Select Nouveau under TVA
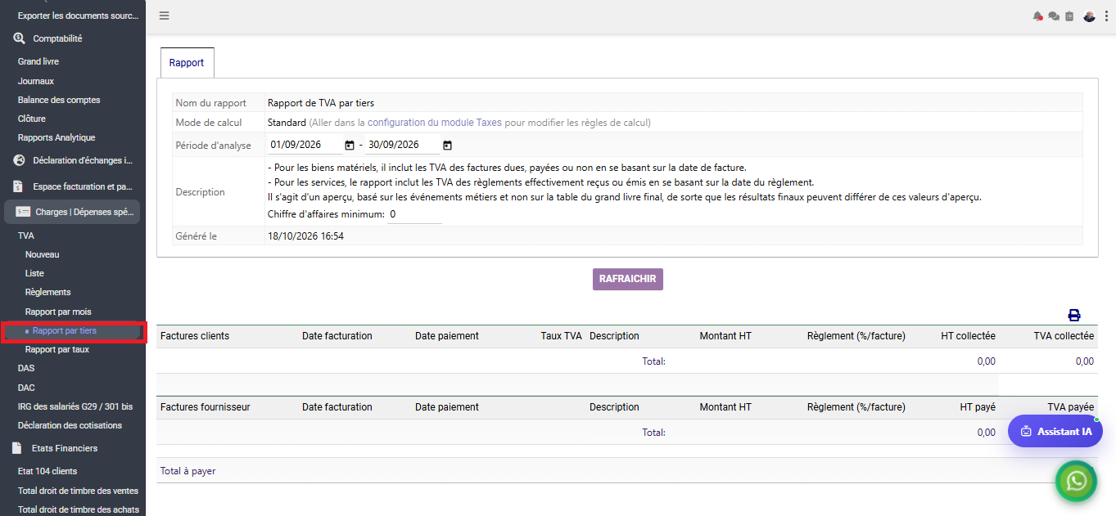The height and width of the screenshot is (516, 1116). tap(43, 254)
